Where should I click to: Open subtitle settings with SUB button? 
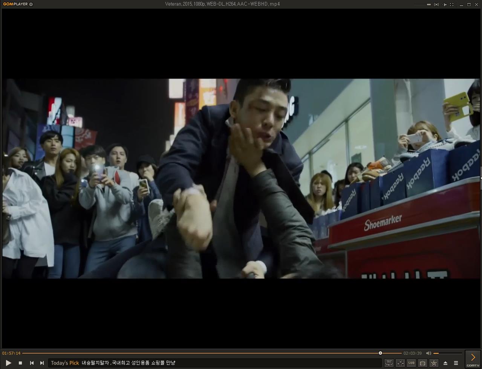(411, 363)
